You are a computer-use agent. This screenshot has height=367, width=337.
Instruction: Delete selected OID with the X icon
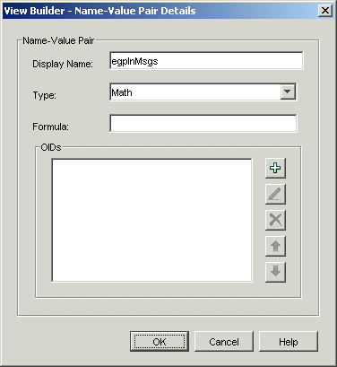(x=275, y=220)
